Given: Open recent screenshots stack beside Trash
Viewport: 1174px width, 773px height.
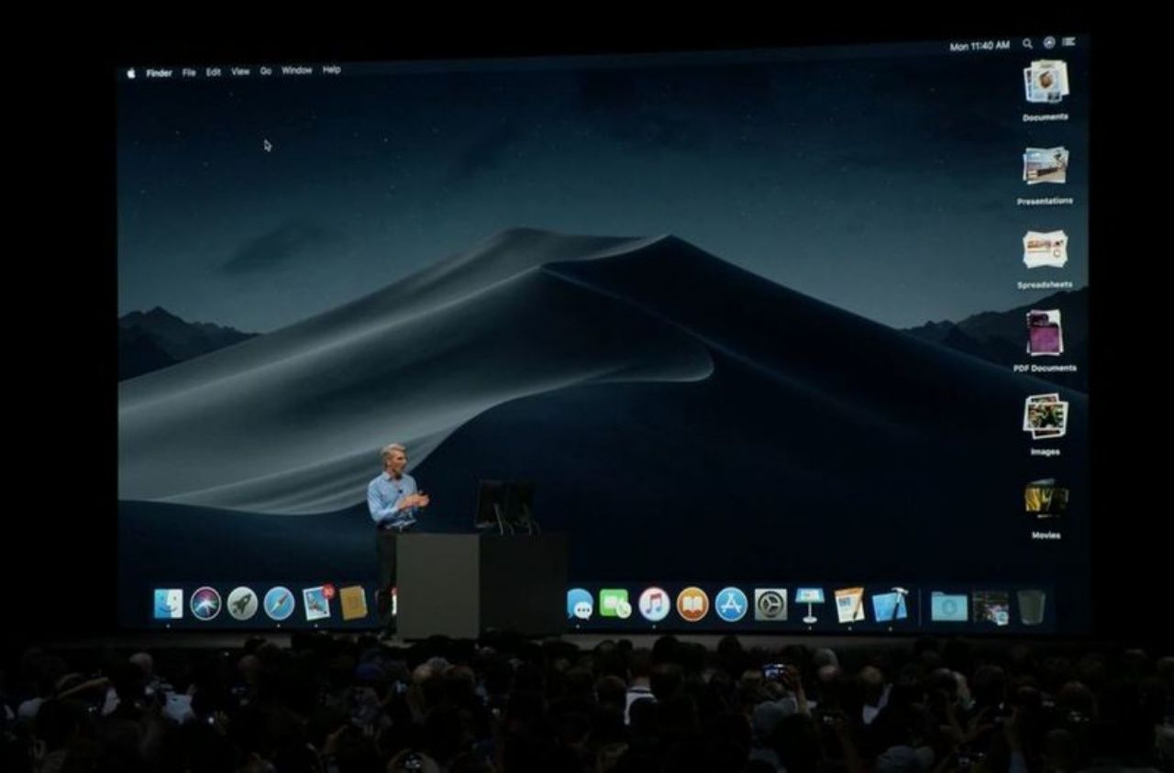Looking at the screenshot, I should 991,607.
